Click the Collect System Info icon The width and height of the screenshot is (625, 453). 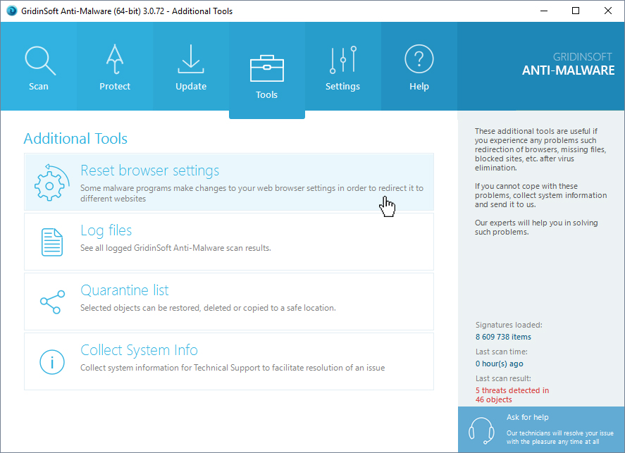52,361
